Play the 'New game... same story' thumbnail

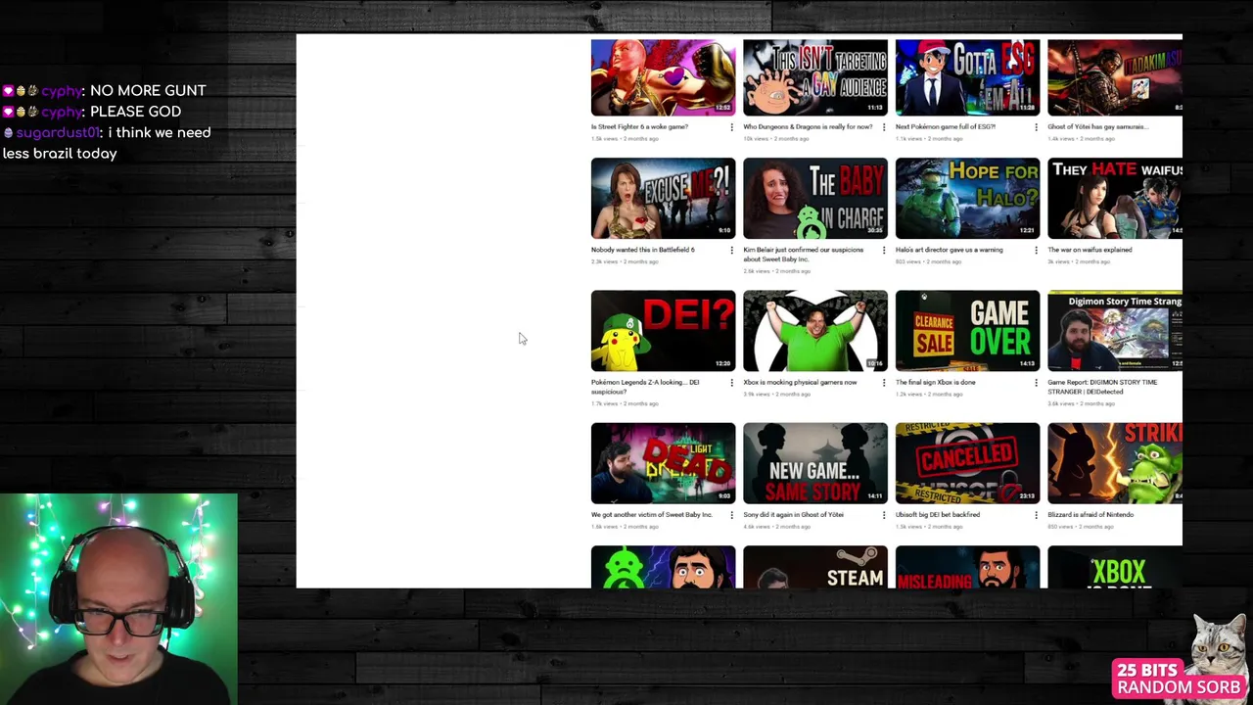[815, 463]
